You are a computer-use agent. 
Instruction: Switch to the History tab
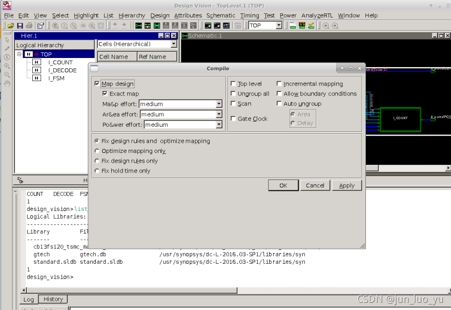(x=53, y=299)
